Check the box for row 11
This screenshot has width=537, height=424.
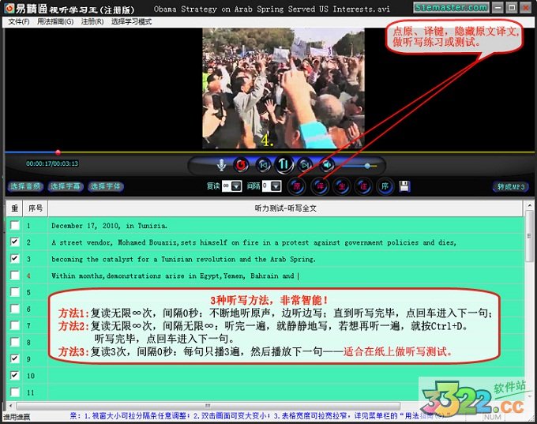click(x=15, y=392)
